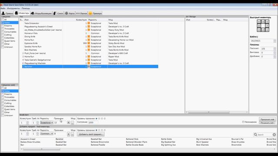The height and width of the screenshot is (156, 278).
Task: Open the Скилл tab
Action: point(58,13)
